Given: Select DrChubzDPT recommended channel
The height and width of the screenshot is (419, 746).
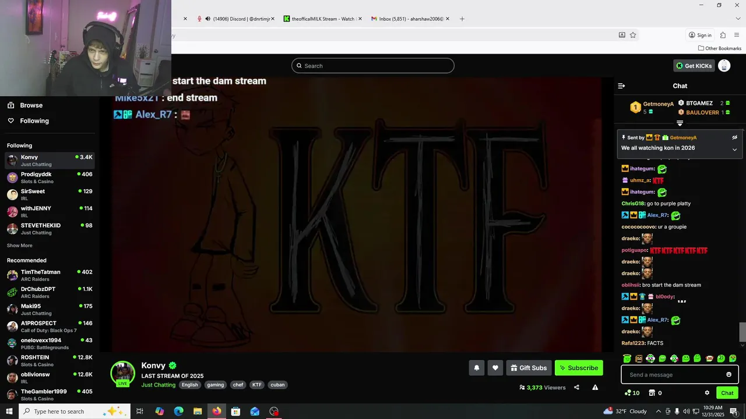Looking at the screenshot, I should coord(50,292).
